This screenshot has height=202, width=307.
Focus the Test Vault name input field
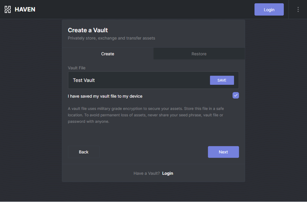(139, 80)
